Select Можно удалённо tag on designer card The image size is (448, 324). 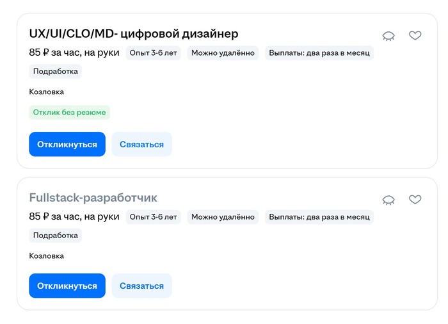(223, 53)
